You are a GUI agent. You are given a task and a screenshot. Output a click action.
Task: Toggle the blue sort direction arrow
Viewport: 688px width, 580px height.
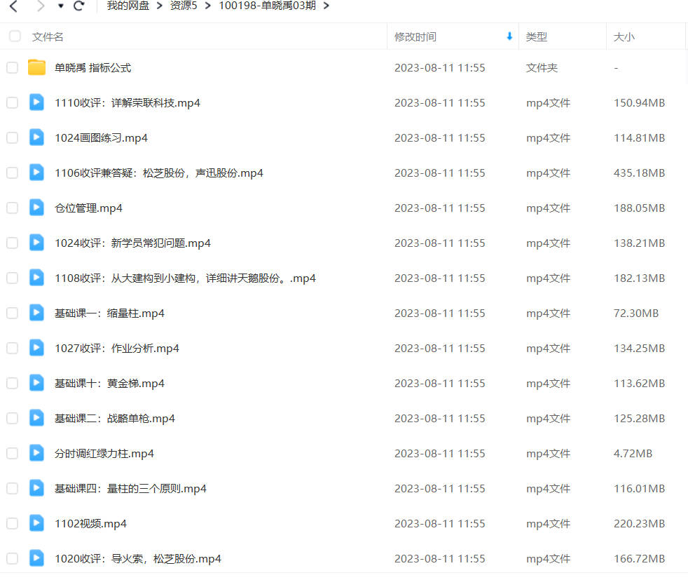click(x=509, y=36)
